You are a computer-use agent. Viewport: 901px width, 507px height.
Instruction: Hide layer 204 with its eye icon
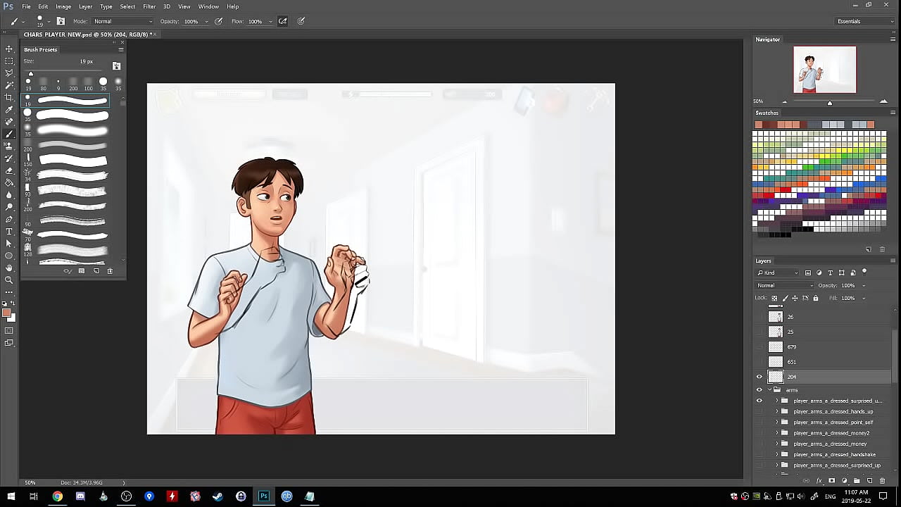pos(759,377)
